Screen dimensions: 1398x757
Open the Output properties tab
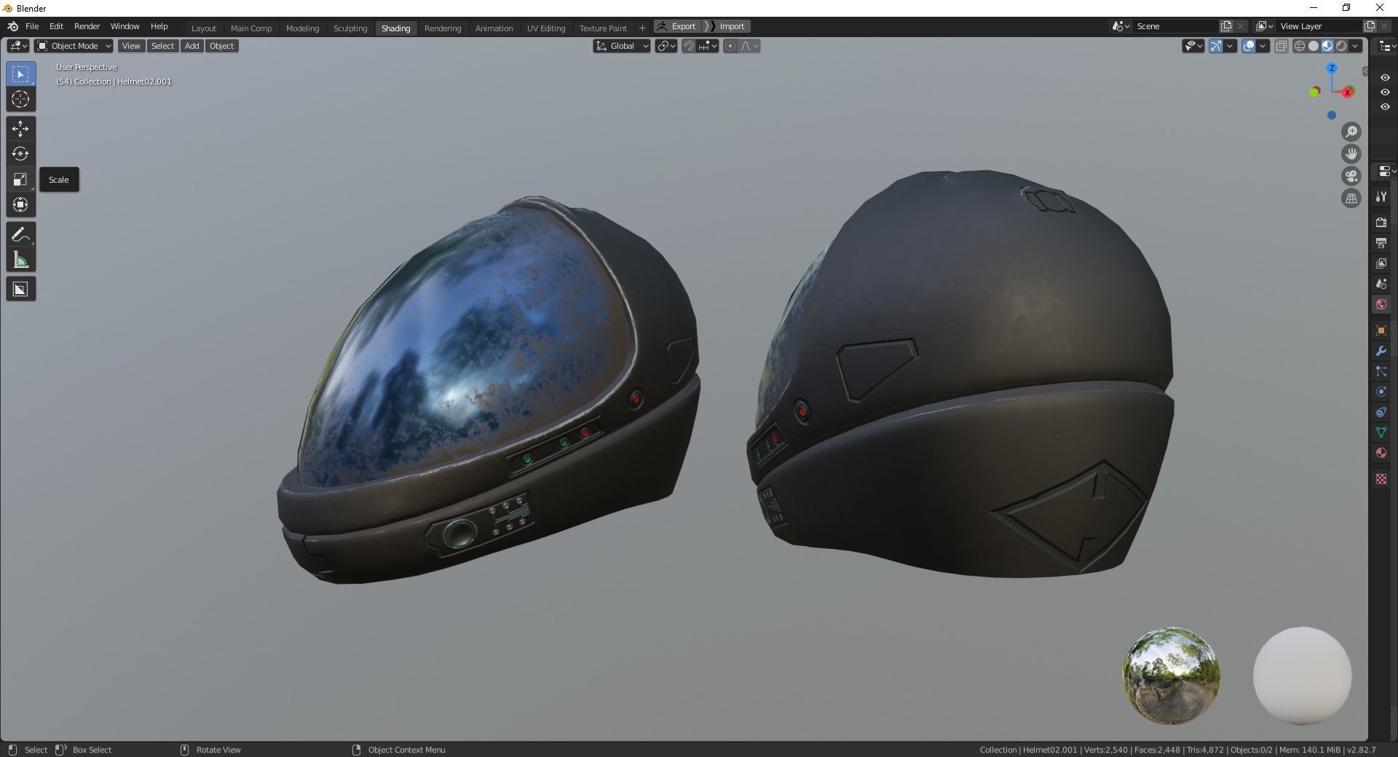coord(1381,242)
